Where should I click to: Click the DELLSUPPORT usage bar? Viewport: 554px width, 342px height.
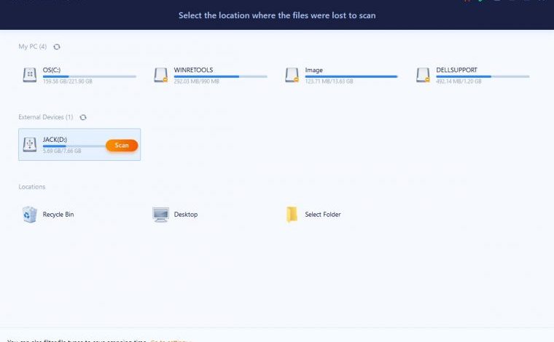(x=483, y=76)
